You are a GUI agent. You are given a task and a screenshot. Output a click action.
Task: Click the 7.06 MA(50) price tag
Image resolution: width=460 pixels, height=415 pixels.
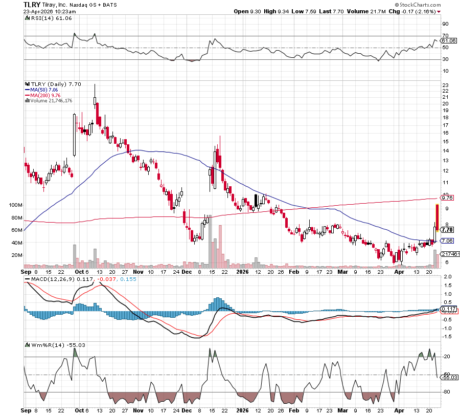pos(447,241)
